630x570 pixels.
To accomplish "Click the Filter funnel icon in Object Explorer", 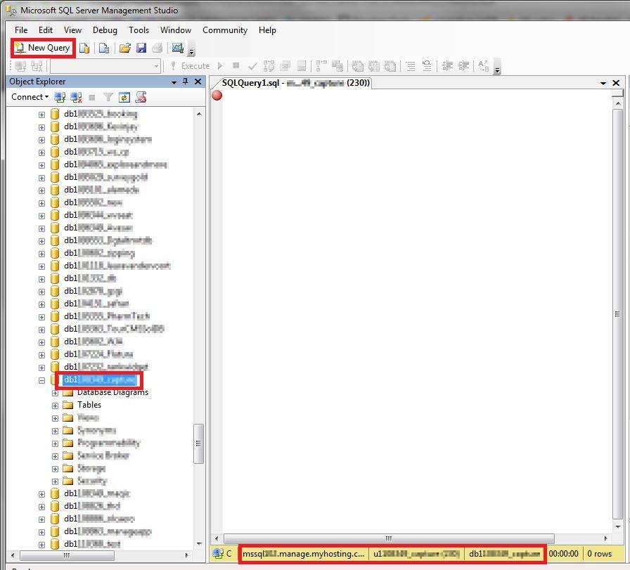I will click(x=108, y=97).
